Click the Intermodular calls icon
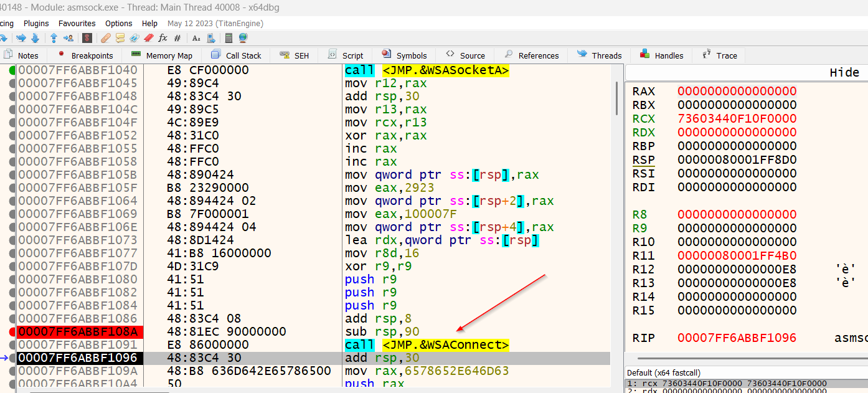Screen dimensions: 868x393 [x=211, y=38]
